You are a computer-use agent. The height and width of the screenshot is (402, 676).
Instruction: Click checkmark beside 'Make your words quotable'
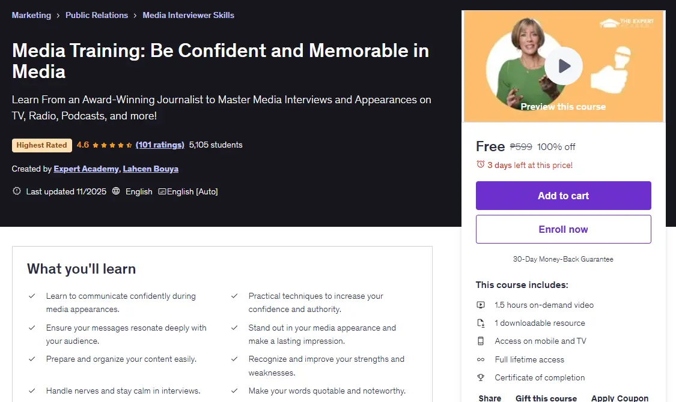(x=234, y=391)
